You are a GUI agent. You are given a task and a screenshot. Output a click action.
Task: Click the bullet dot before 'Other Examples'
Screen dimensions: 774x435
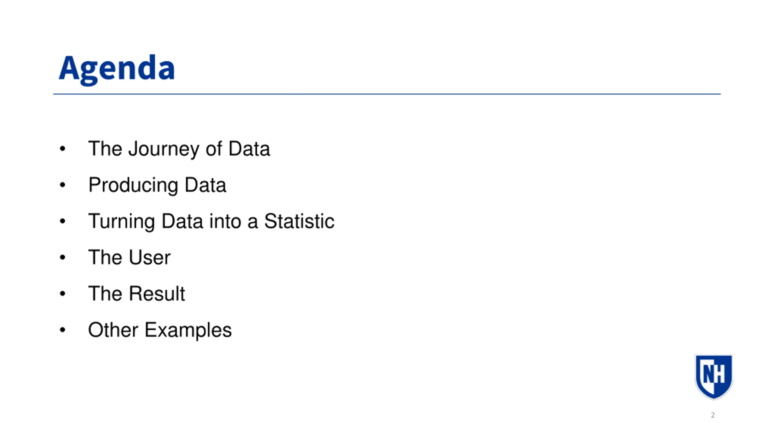(63, 330)
